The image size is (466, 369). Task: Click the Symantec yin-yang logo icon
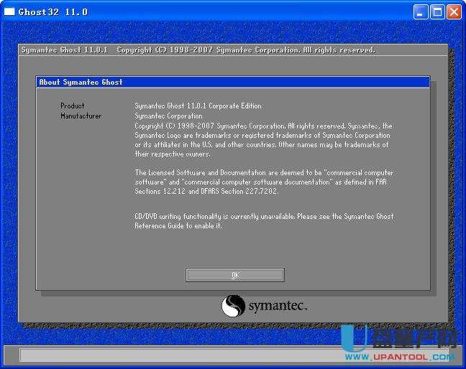(233, 307)
